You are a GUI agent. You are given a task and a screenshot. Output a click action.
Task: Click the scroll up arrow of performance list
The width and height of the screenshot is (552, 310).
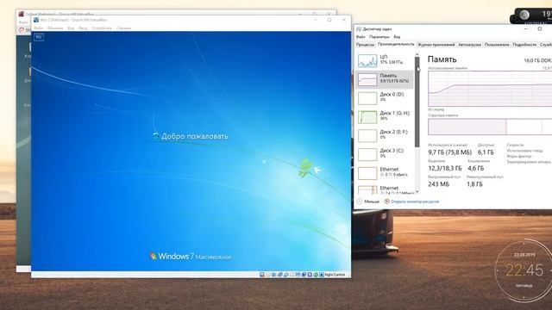[417, 54]
